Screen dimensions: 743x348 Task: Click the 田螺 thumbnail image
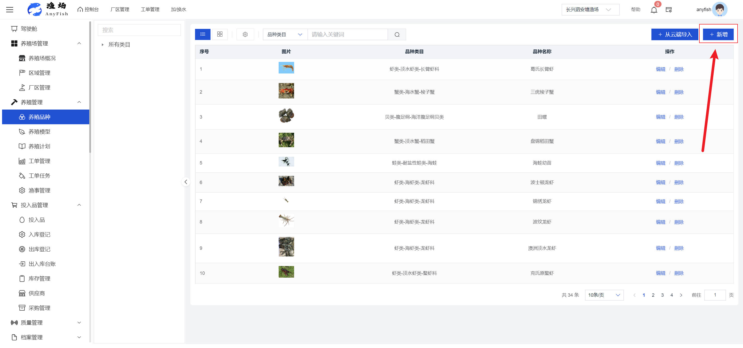[286, 115]
